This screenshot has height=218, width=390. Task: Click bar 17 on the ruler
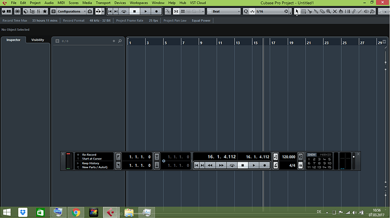click(274, 43)
